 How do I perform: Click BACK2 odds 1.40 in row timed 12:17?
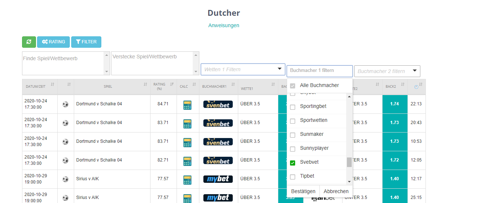[395, 179]
